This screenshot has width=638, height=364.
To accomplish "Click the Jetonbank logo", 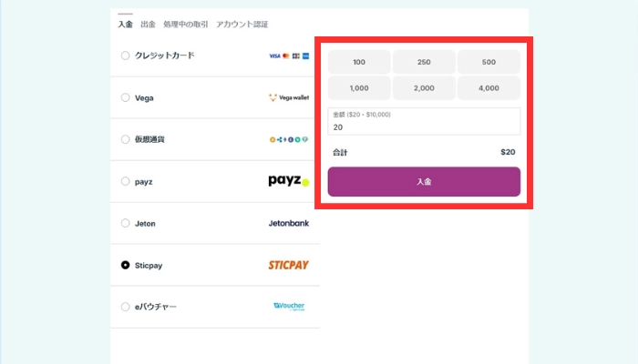I will pos(288,223).
